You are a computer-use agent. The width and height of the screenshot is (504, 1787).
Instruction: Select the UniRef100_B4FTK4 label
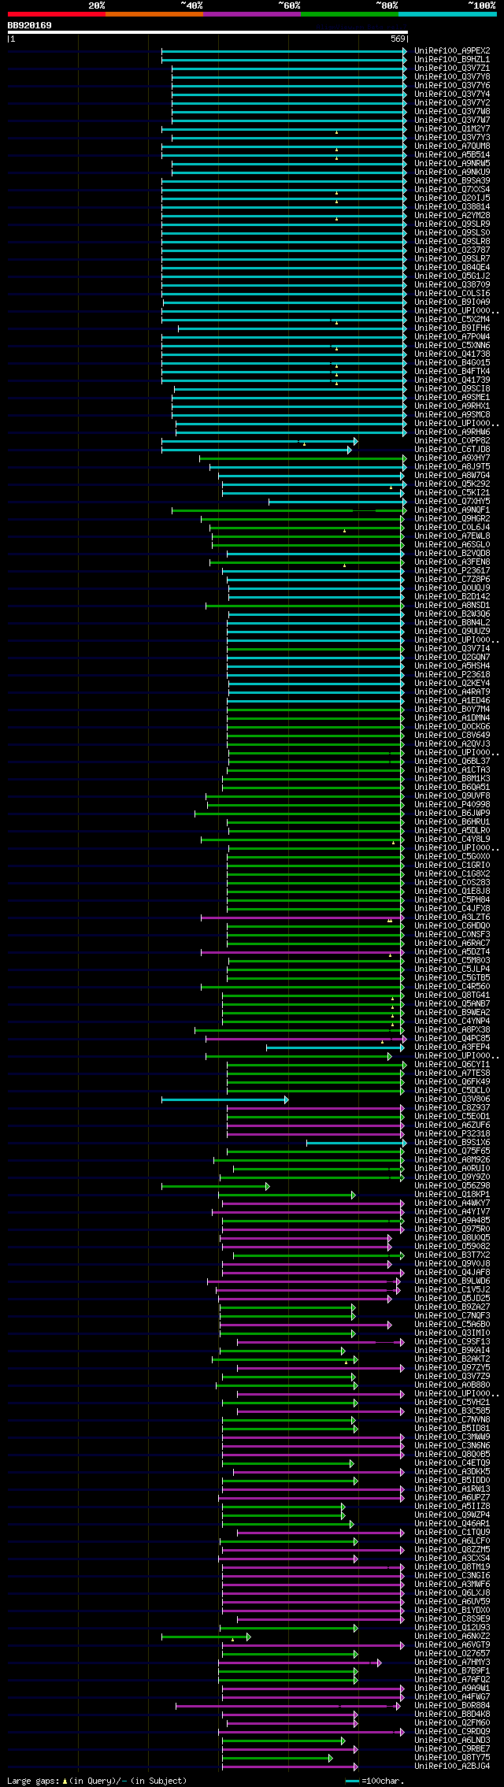[x=452, y=371]
